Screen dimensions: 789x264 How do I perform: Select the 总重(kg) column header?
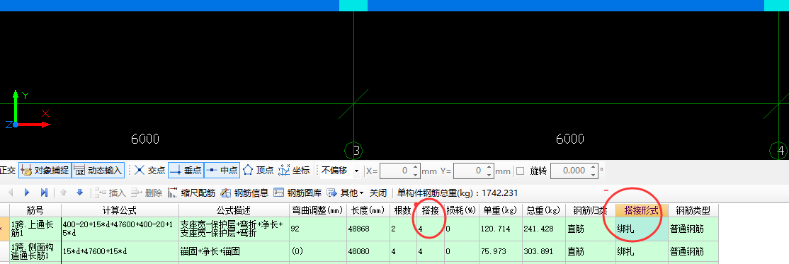pos(543,210)
